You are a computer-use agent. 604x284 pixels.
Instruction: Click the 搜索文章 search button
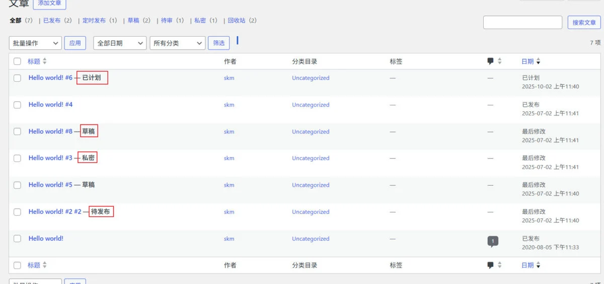584,23
